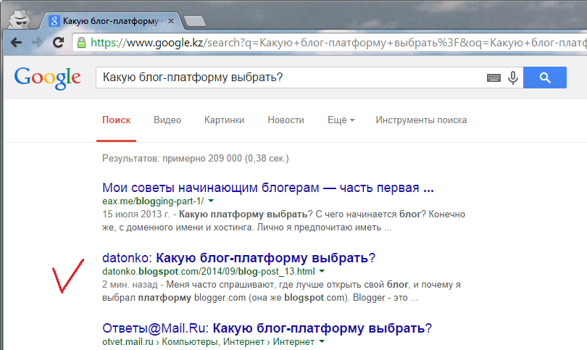Click the Результатов: примерно 209 000 text
Viewport: 587px width, 350px height.
tap(196, 159)
